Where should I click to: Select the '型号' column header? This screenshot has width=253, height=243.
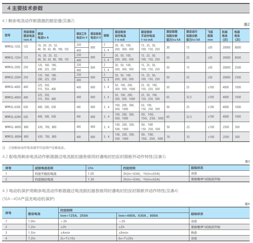coord(8,35)
